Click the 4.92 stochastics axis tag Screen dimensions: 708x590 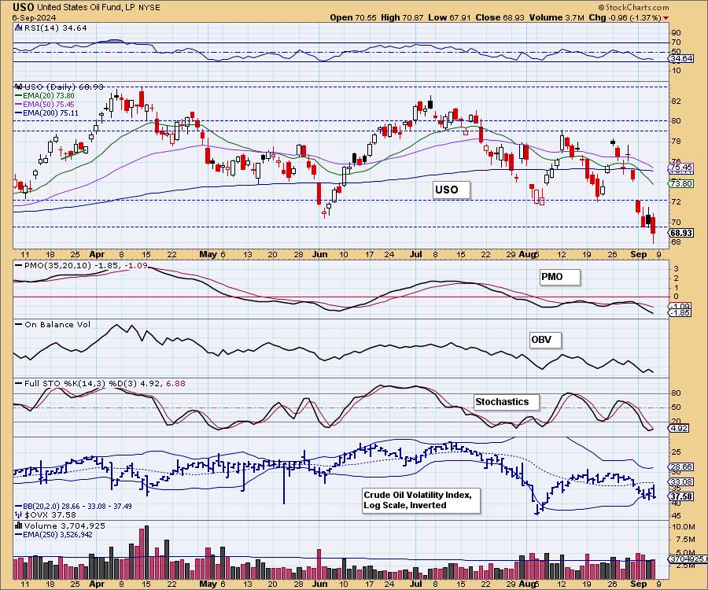[x=680, y=428]
